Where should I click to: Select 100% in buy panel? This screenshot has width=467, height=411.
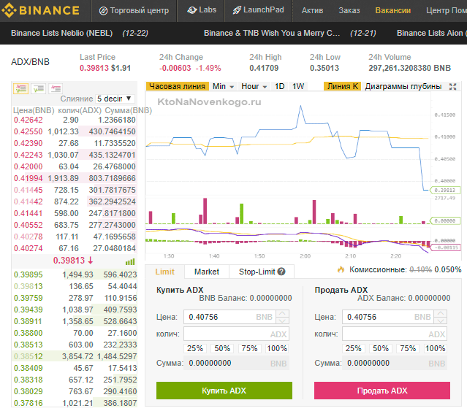277,348
